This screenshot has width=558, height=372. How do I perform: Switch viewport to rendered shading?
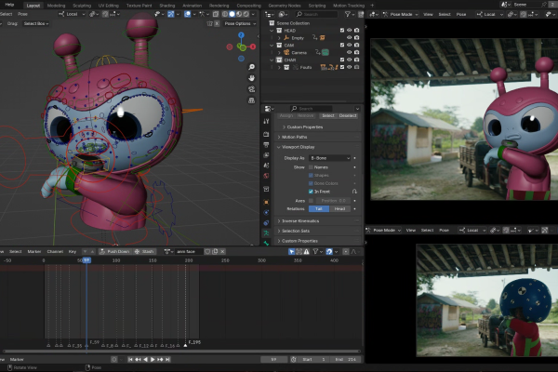[246, 14]
